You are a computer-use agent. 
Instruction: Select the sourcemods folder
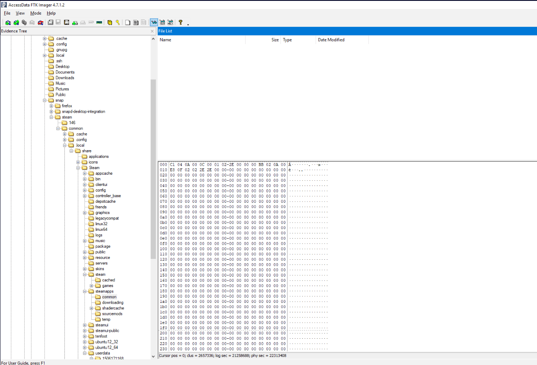pyautogui.click(x=112, y=314)
